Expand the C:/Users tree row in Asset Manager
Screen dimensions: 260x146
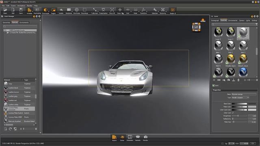tap(5, 33)
